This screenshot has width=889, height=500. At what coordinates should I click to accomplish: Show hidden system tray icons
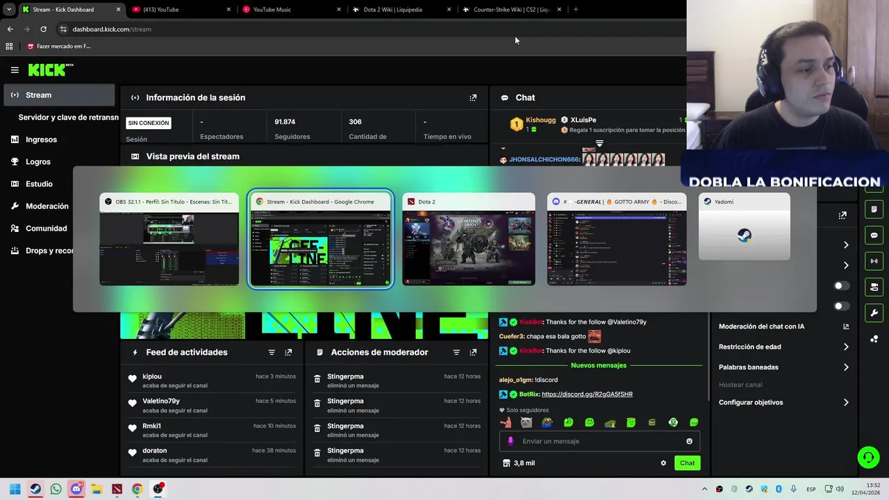point(704,489)
